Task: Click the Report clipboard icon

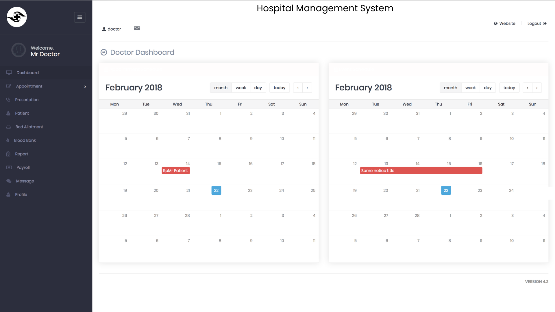Action: coord(8,154)
